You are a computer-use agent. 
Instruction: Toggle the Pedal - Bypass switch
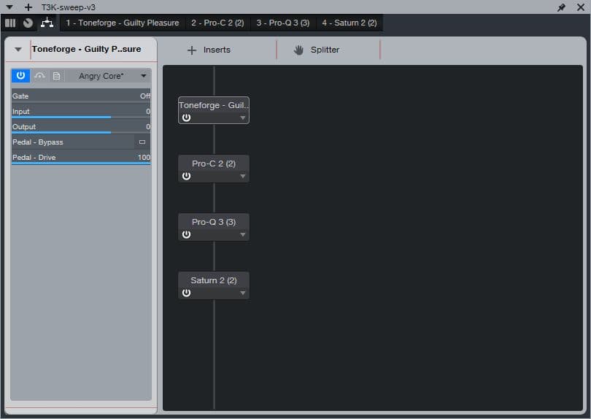142,142
